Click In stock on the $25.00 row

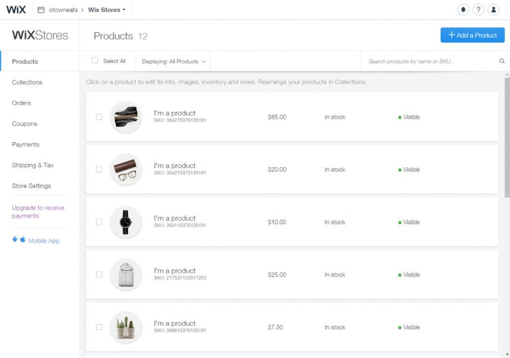click(335, 275)
